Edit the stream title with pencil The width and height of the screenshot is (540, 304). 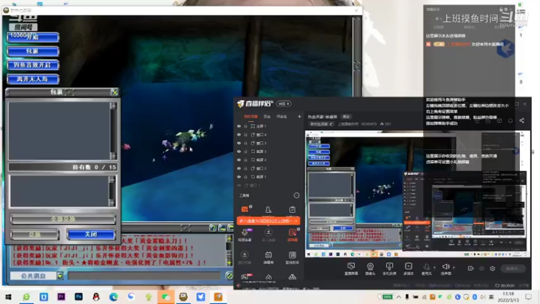tap(331, 124)
